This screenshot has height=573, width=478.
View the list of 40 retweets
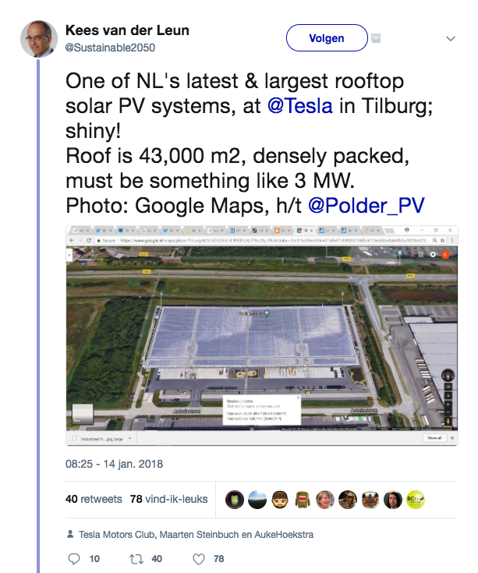click(94, 499)
